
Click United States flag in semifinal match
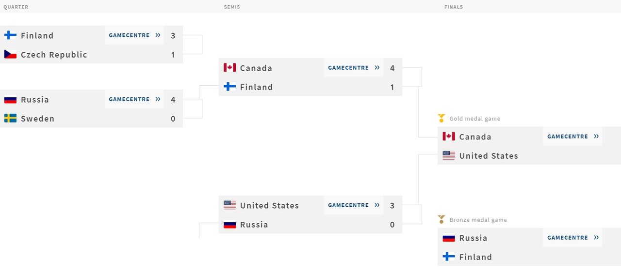pos(229,205)
